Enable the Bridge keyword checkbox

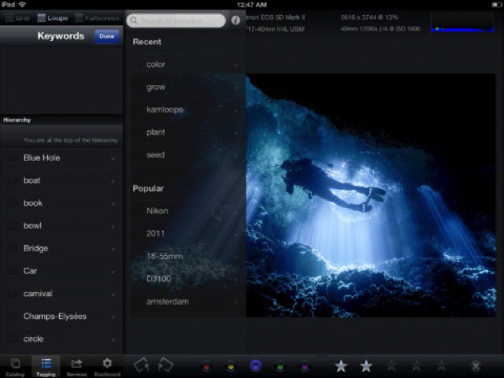pos(12,249)
